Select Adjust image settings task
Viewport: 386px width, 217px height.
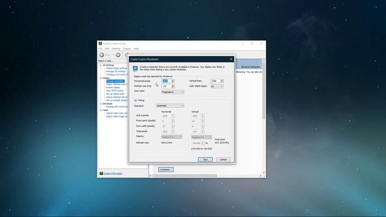click(x=116, y=68)
